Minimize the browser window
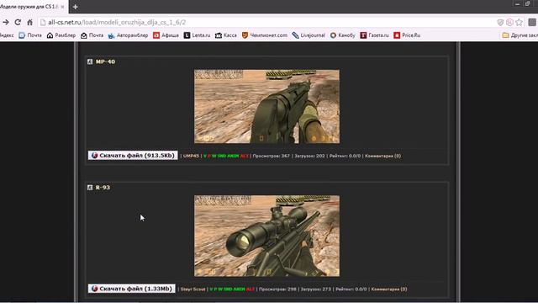 tap(517, 3)
